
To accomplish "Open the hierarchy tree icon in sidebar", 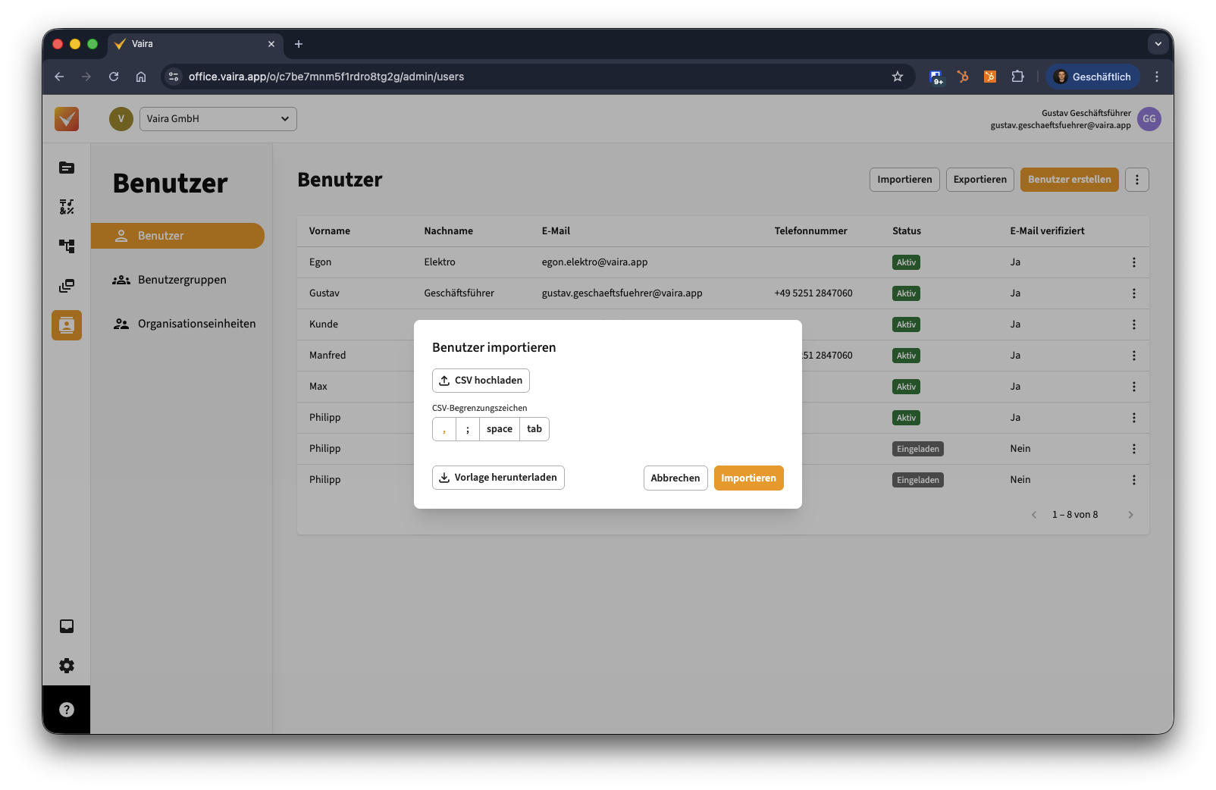I will (67, 246).
